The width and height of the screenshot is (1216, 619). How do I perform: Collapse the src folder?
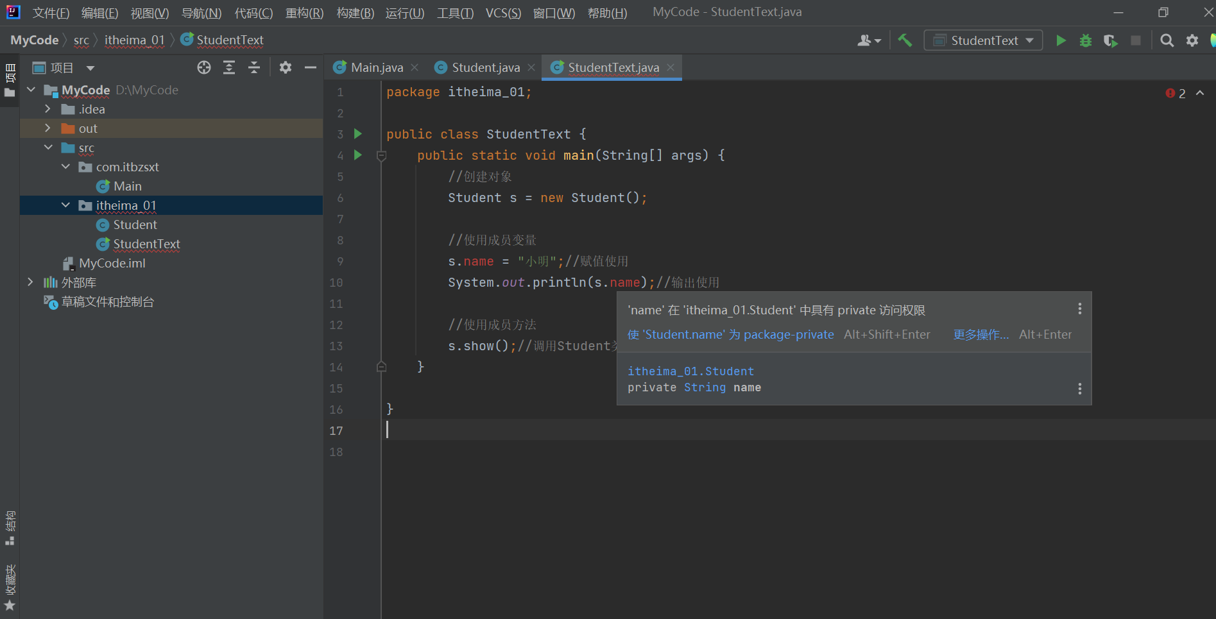(47, 148)
